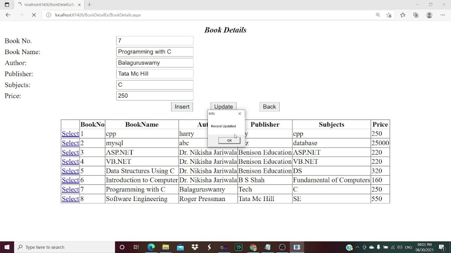Click the Insert button
451x253 pixels.
(x=182, y=107)
